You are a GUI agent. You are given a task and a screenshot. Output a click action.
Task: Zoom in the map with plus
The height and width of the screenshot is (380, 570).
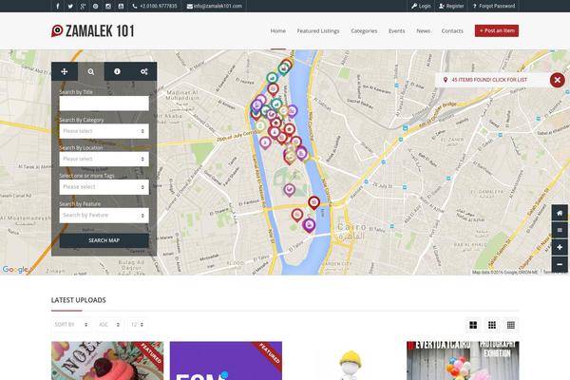[560, 247]
